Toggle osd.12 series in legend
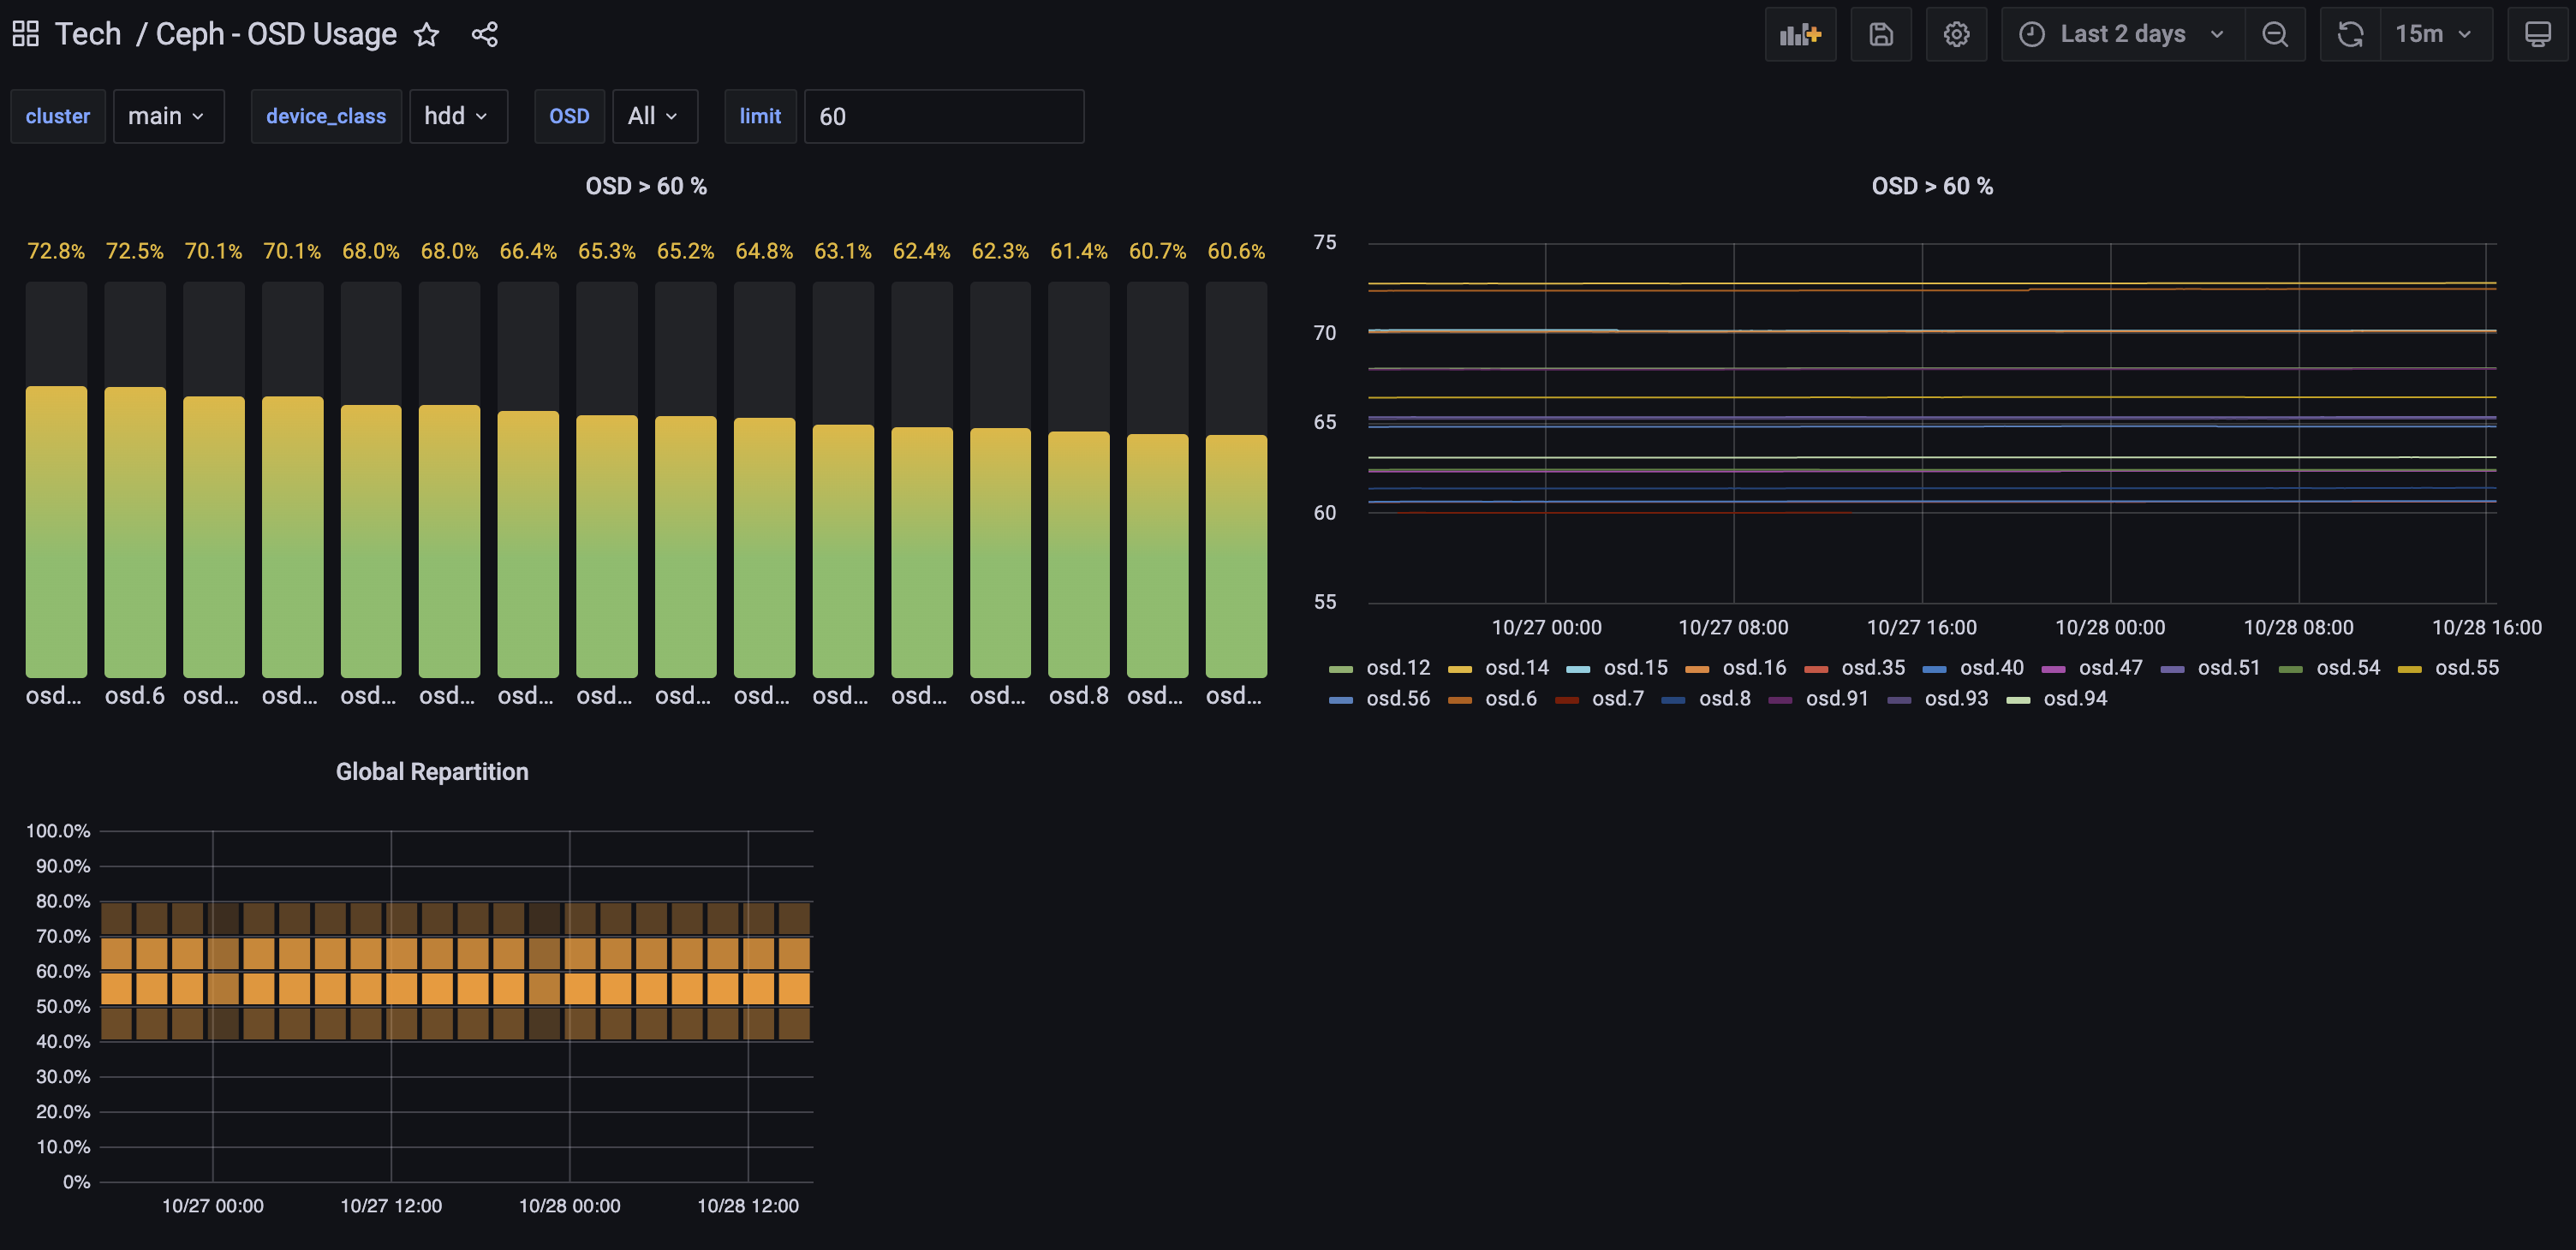Screen dimensions: 2576x1250 tap(1397, 668)
